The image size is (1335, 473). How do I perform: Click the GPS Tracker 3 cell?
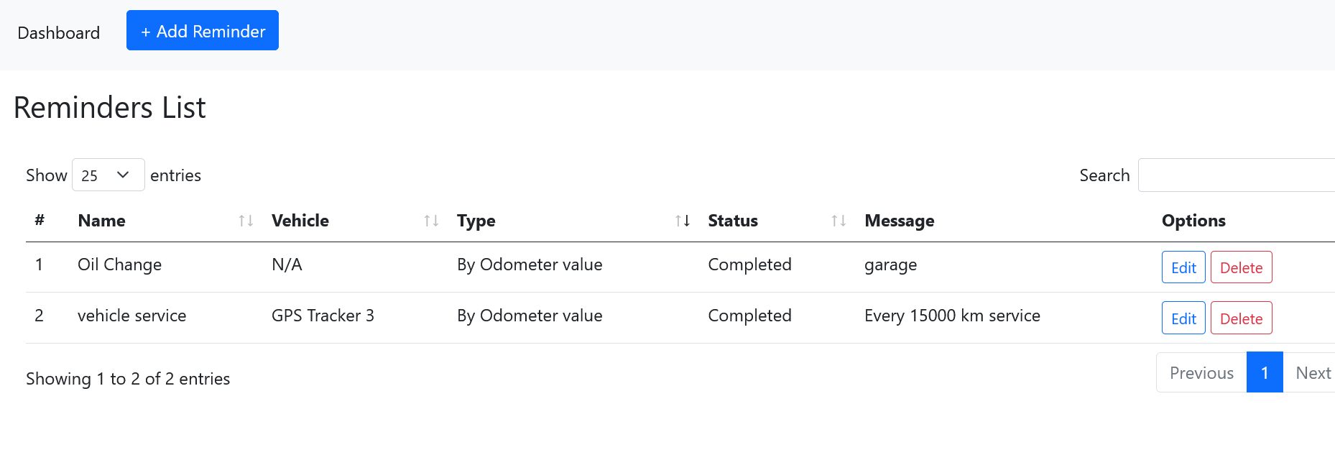pyautogui.click(x=323, y=316)
